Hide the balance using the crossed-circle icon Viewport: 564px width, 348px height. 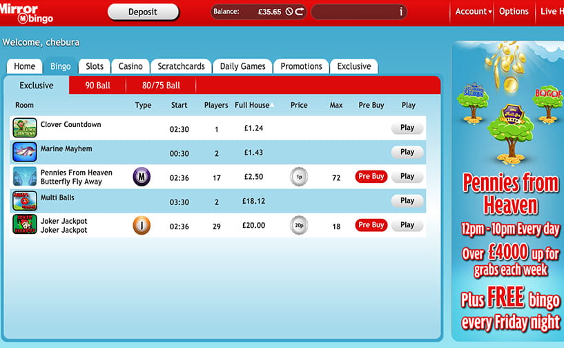point(289,12)
